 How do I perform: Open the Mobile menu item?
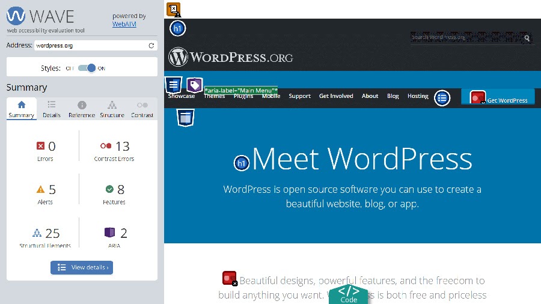(271, 96)
